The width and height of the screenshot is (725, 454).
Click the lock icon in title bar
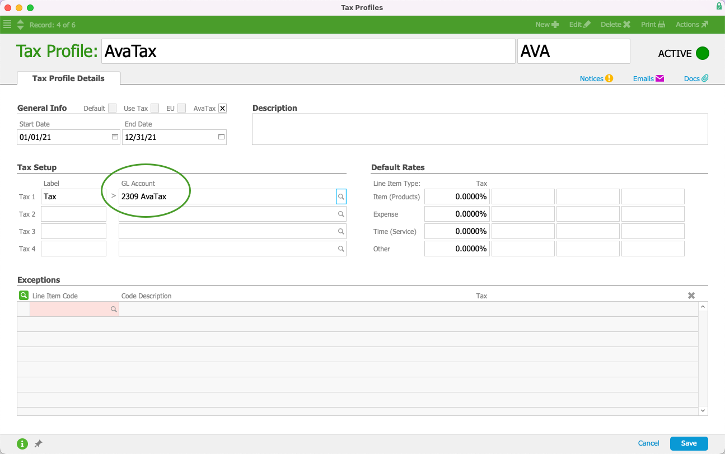(719, 7)
